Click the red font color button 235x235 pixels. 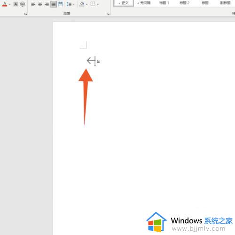click(5, 4)
